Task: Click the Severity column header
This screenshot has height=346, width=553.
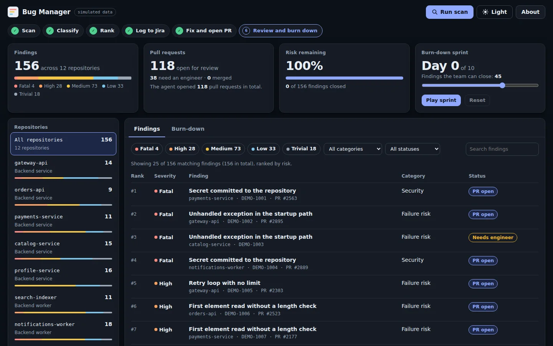Action: pos(165,176)
